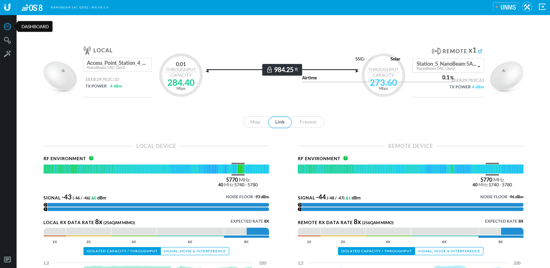This screenshot has width=550, height=268.
Task: Click the LOCAL antenna tower icon
Action: coord(87,51)
